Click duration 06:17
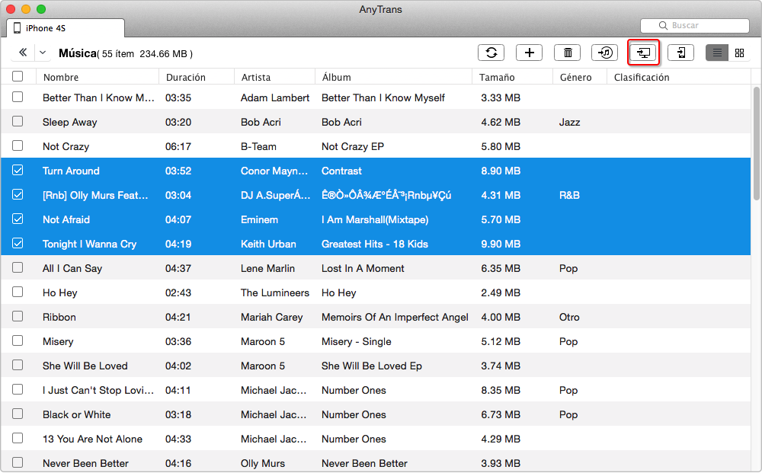Image resolution: width=762 pixels, height=473 pixels. (178, 147)
